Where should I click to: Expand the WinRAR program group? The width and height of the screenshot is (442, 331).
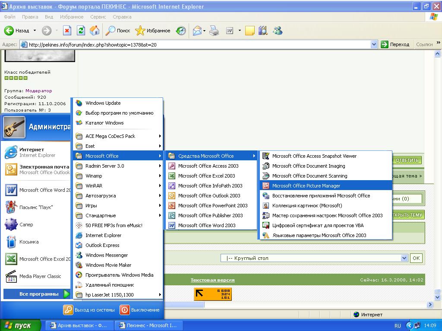click(118, 186)
